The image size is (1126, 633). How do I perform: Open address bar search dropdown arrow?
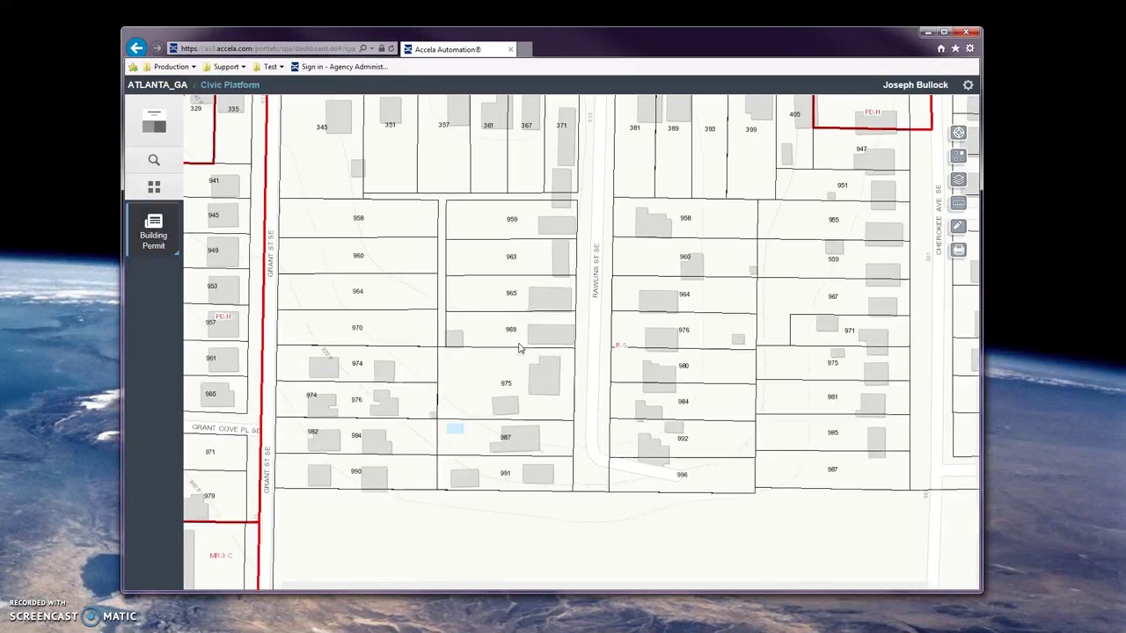coord(372,49)
